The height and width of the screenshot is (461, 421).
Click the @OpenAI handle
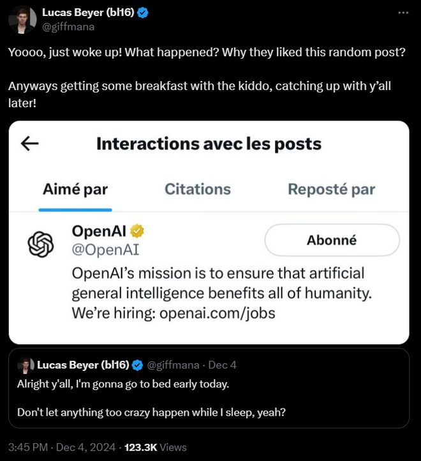[105, 250]
